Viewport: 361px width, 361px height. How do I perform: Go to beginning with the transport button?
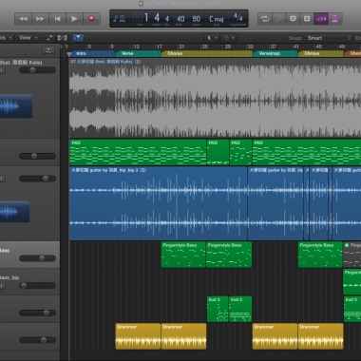click(x=57, y=19)
